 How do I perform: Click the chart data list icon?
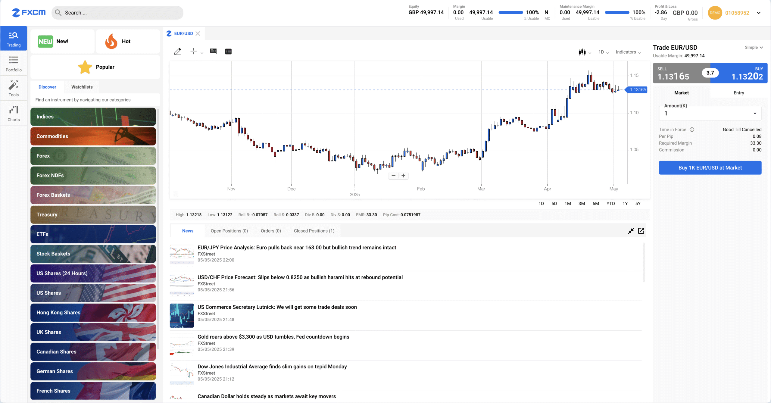click(228, 52)
